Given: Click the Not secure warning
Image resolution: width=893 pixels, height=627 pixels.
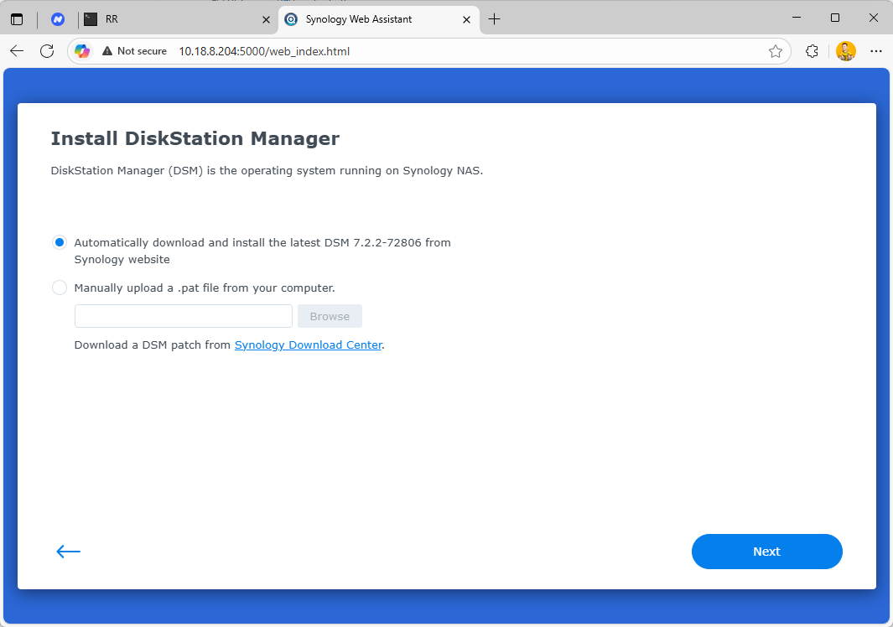Looking at the screenshot, I should 134,51.
